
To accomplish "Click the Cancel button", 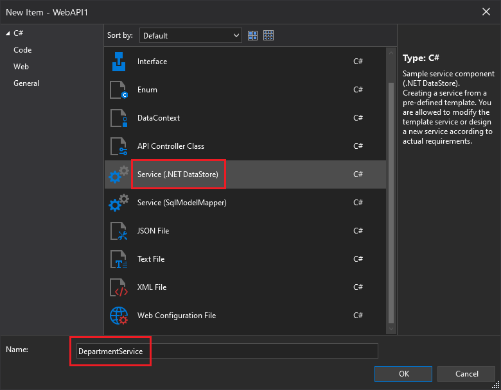I will tap(466, 374).
